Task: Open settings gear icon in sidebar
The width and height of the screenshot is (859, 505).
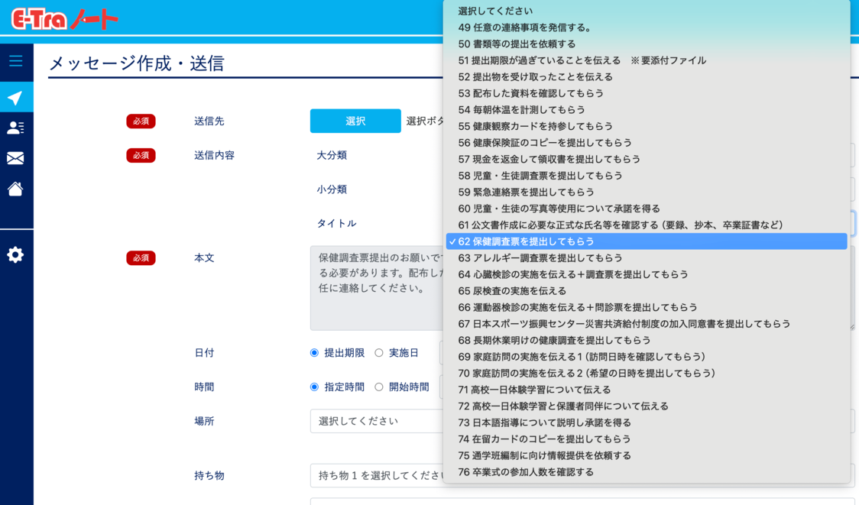Action: 15,254
